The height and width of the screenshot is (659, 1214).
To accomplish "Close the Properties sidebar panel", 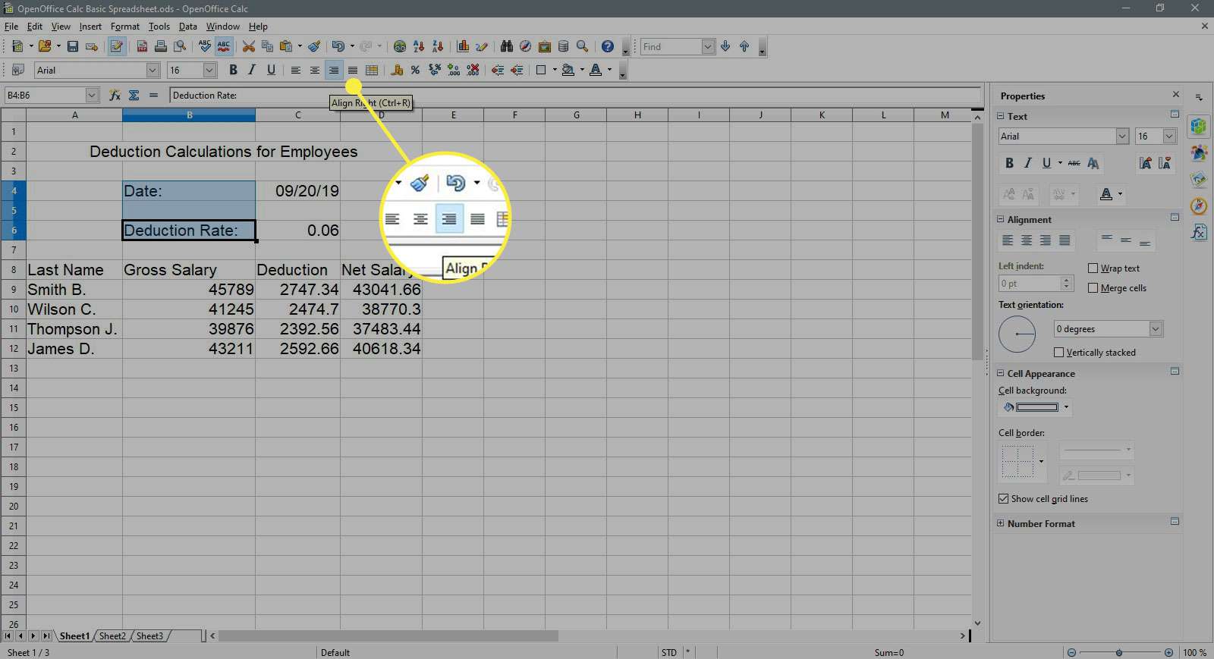I will tap(1175, 95).
